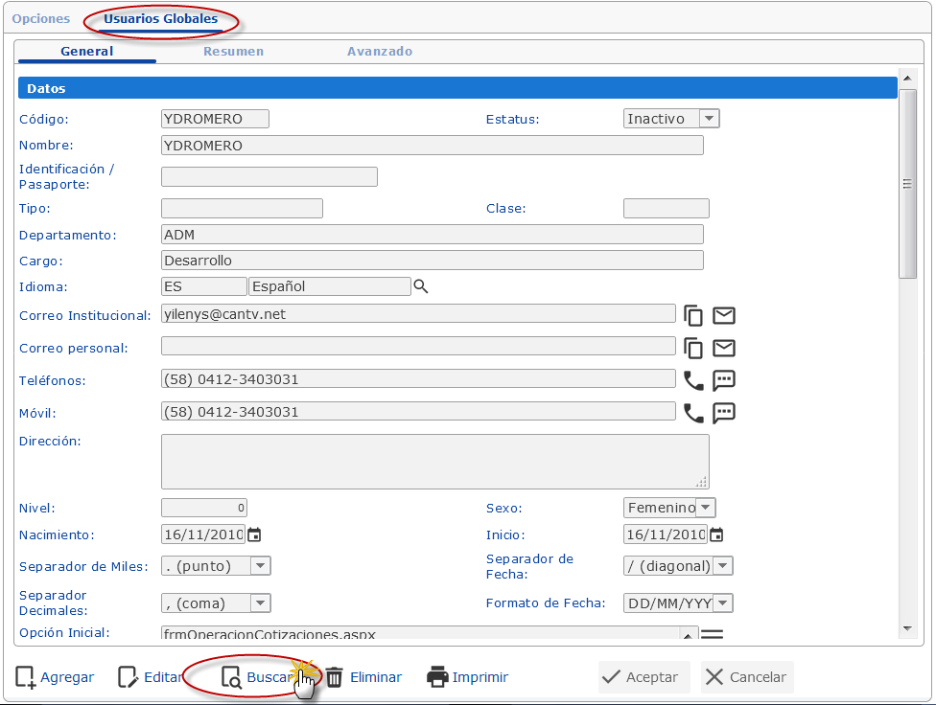Open the Nacimiento date calendar picker
Image resolution: width=936 pixels, height=705 pixels.
coord(253,535)
